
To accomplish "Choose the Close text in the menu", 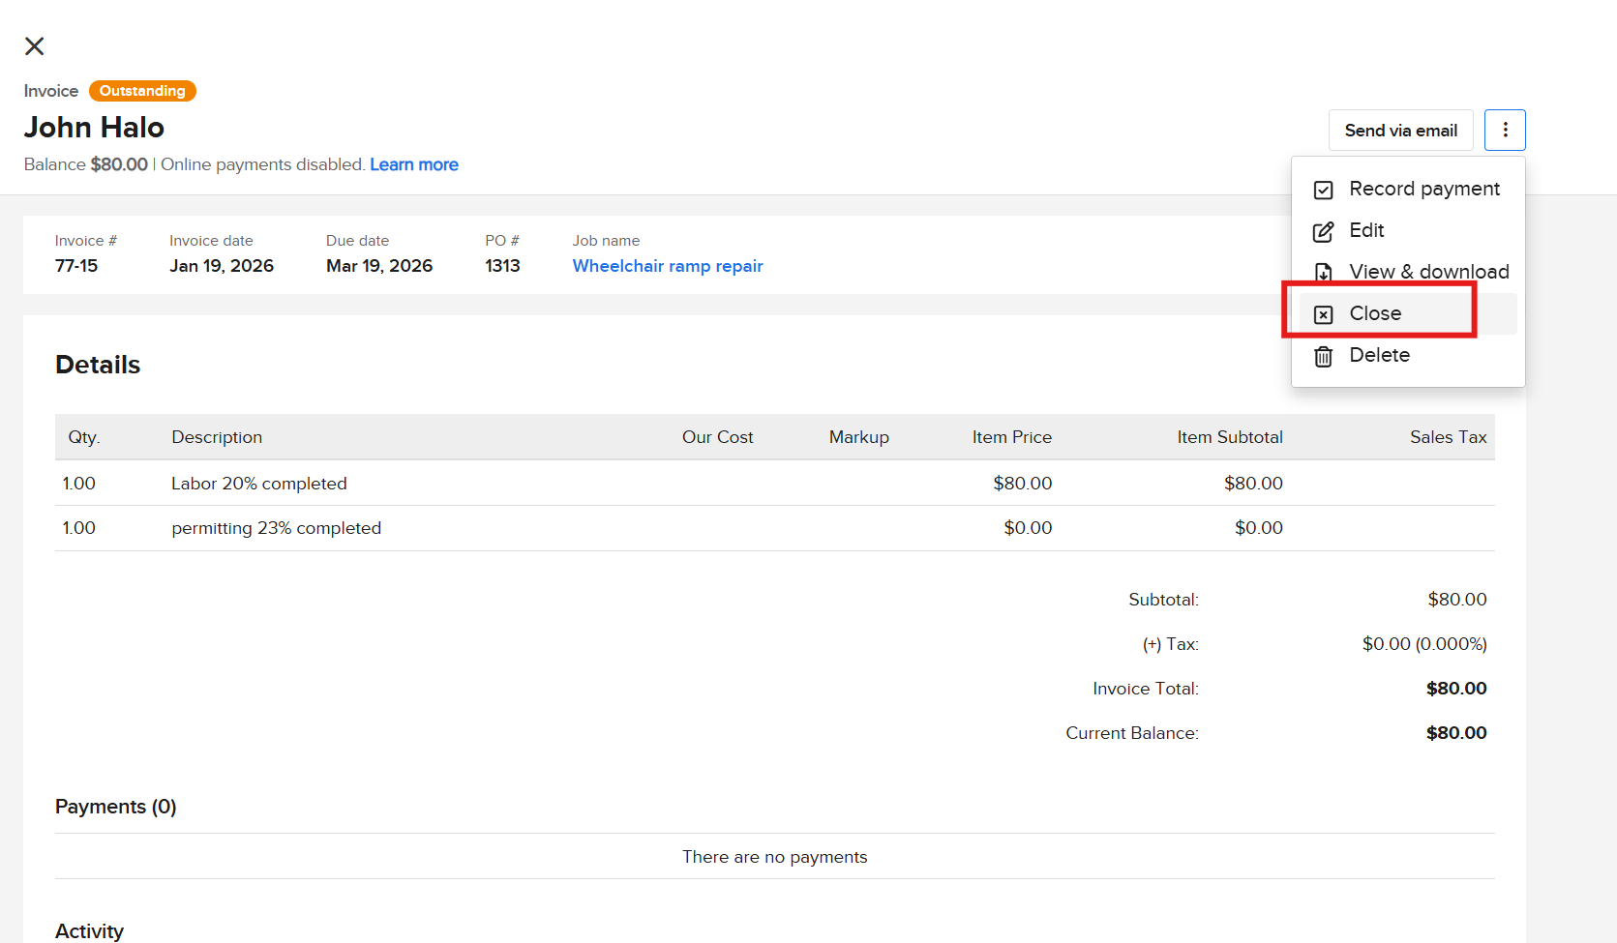I will click(1375, 313).
